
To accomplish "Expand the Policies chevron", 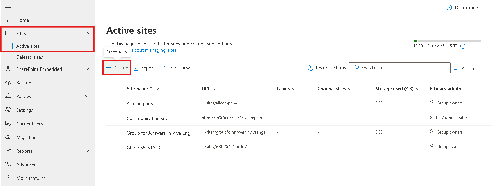I will click(x=87, y=96).
